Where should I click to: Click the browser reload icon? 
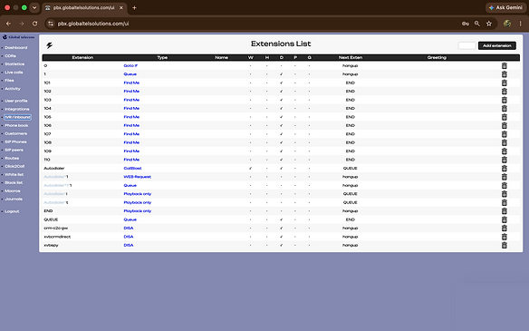[34, 24]
